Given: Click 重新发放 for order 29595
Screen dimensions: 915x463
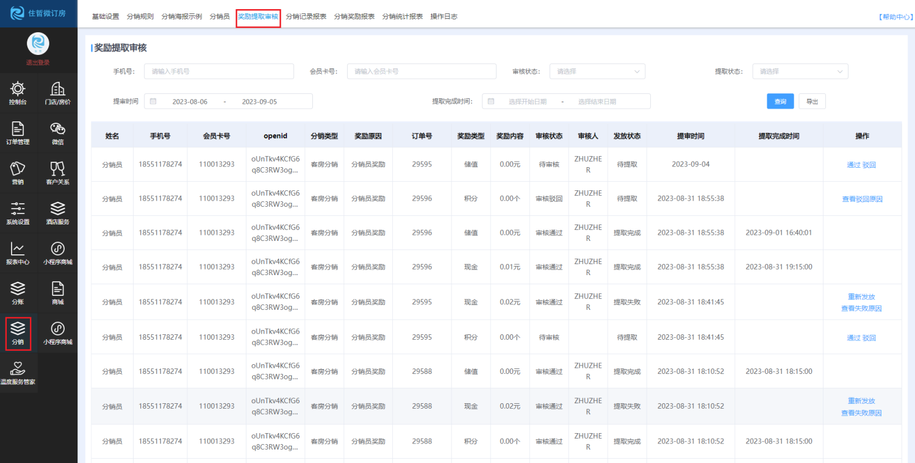Looking at the screenshot, I should (x=862, y=296).
